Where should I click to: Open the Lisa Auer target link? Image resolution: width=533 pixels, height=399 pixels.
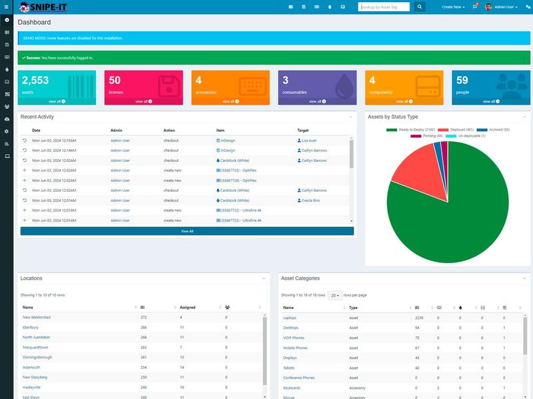(310, 141)
